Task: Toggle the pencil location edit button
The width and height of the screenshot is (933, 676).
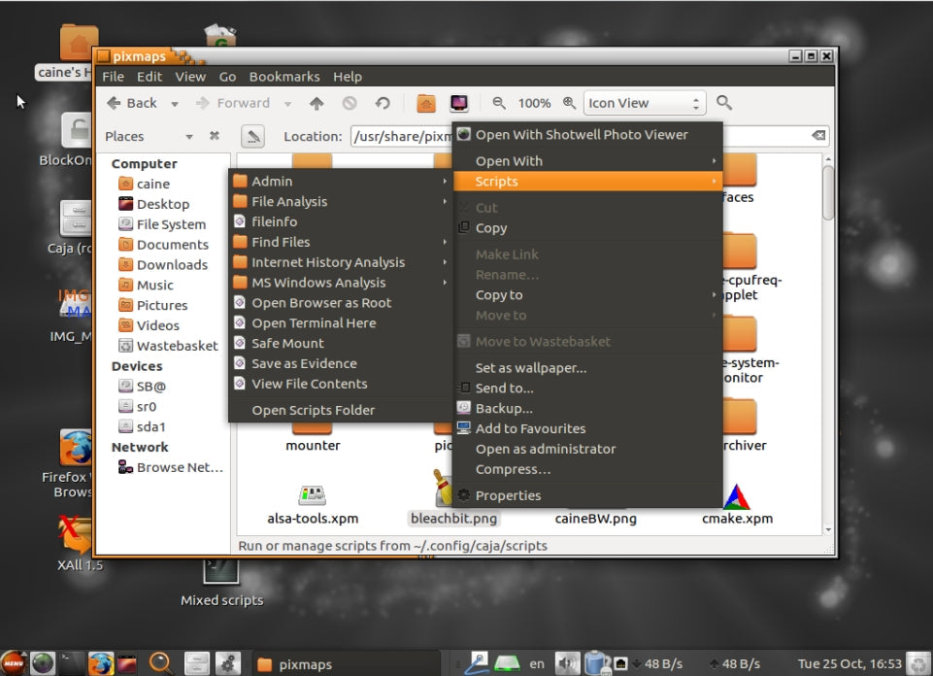Action: 252,136
